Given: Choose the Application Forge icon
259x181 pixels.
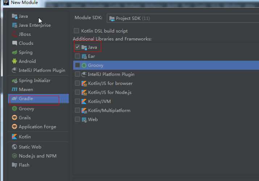Looking at the screenshot, I should (x=14, y=127).
